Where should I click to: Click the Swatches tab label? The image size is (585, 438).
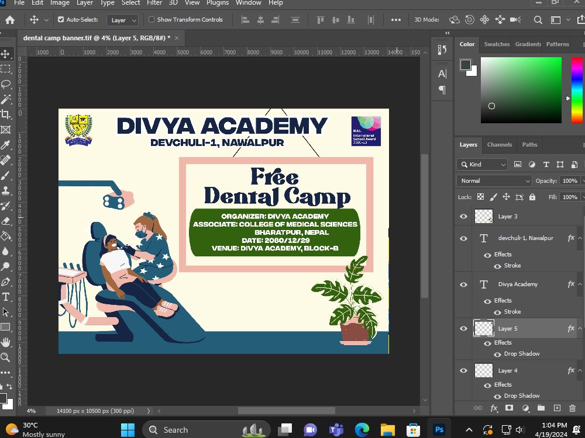click(x=496, y=44)
